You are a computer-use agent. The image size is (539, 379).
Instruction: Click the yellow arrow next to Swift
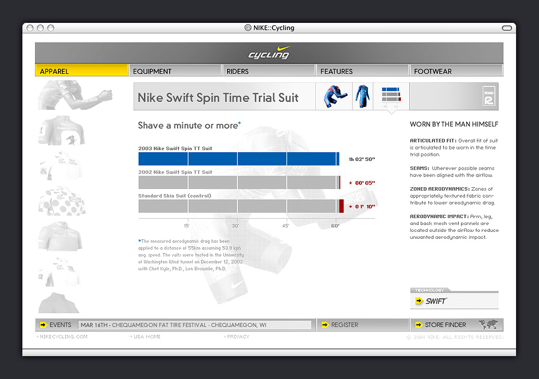(x=420, y=301)
